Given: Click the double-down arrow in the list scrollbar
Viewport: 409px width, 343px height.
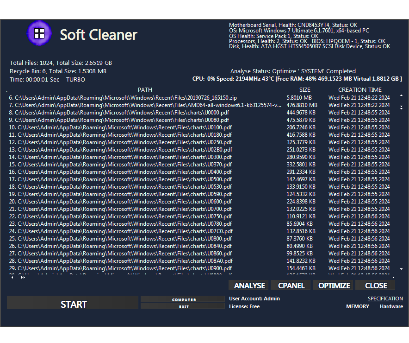Looking at the screenshot, I should (x=401, y=108).
